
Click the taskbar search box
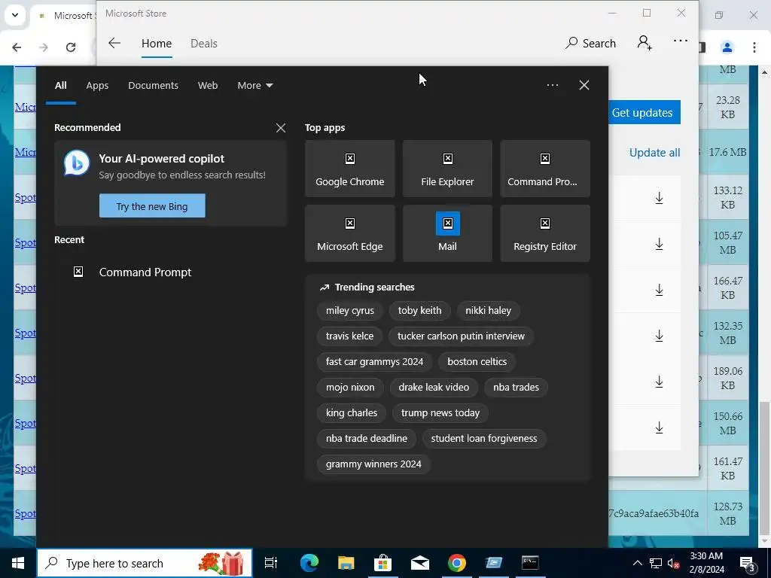point(145,563)
